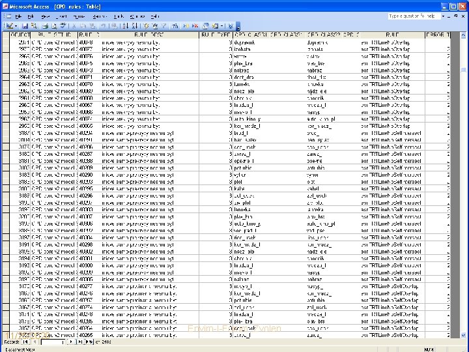Screen dimensions: 469x352
Task: Click the RULE_ID cell 40296
Action: click(x=89, y=196)
